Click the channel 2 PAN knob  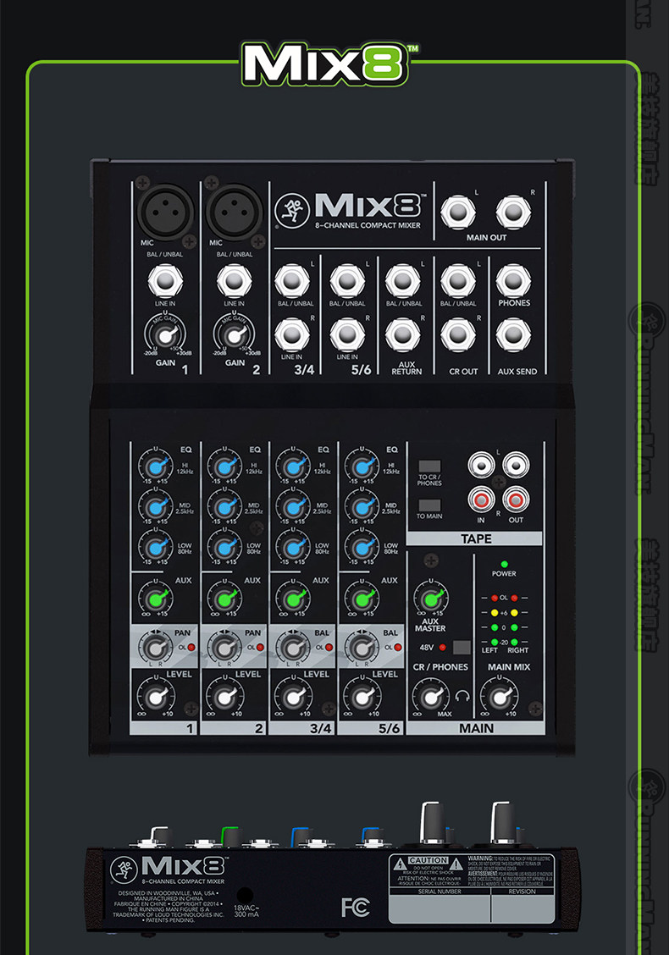click(224, 647)
